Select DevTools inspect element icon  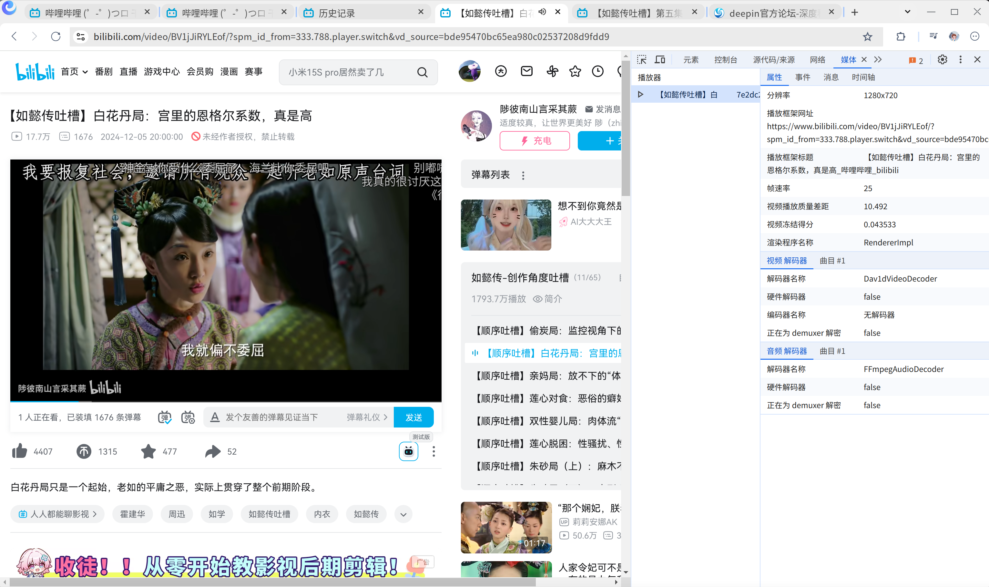[x=641, y=60]
